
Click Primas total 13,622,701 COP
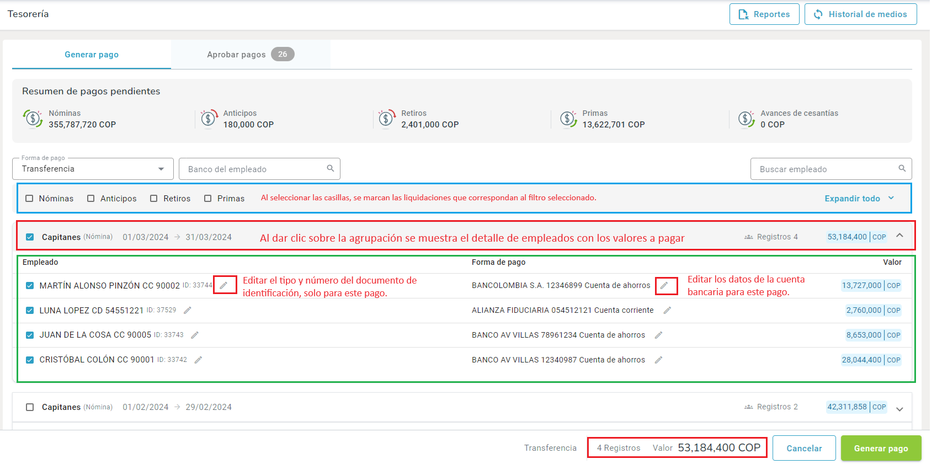coord(613,125)
